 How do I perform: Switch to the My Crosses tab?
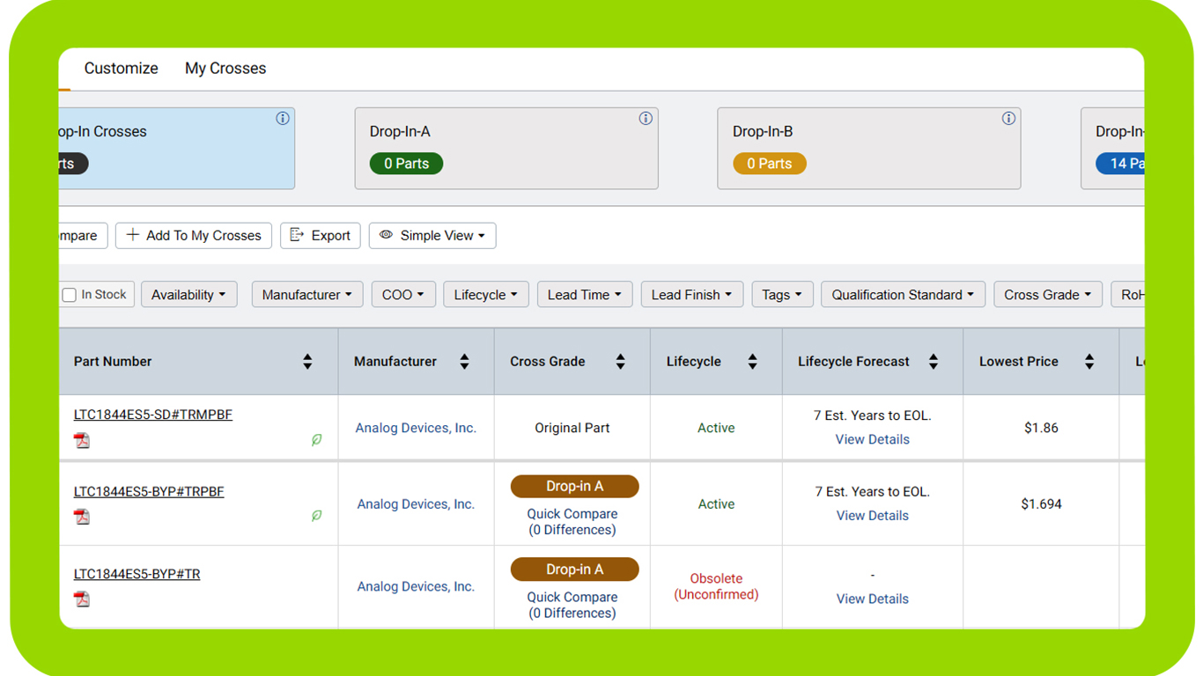click(x=225, y=69)
